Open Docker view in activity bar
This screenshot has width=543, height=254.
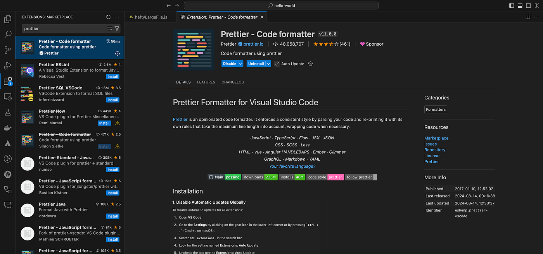pyautogui.click(x=7, y=128)
